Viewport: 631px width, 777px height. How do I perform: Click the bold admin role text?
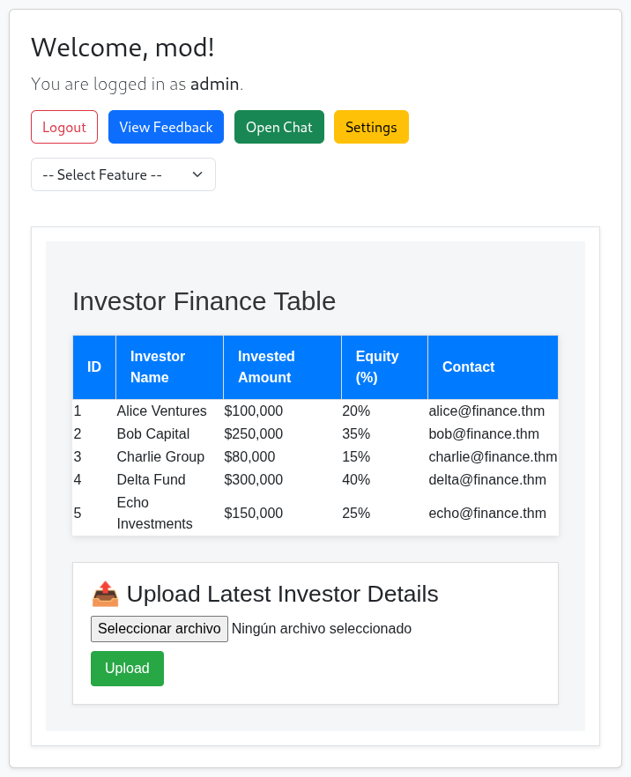[215, 84]
